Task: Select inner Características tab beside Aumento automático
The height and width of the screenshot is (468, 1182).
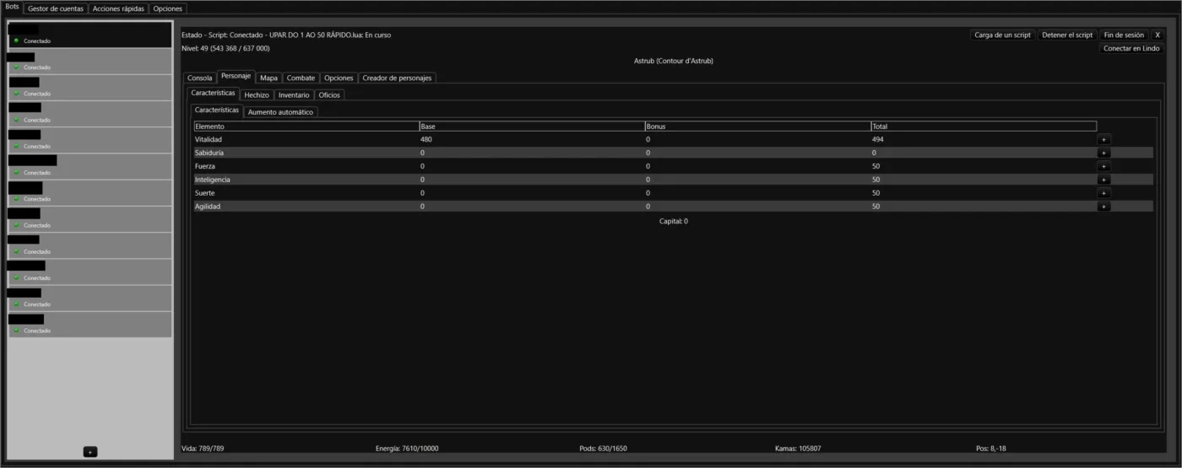Action: (217, 111)
